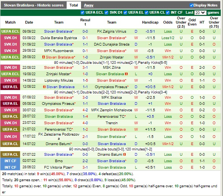The width and height of the screenshot is (223, 196).
Task: Click the Date column header
Action: click(29, 22)
